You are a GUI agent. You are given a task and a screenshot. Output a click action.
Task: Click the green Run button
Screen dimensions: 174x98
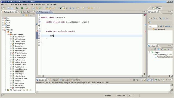[x=22, y=8]
